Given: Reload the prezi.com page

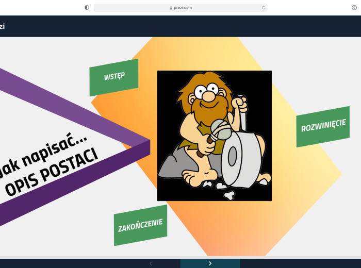Looking at the screenshot, I should (x=264, y=8).
